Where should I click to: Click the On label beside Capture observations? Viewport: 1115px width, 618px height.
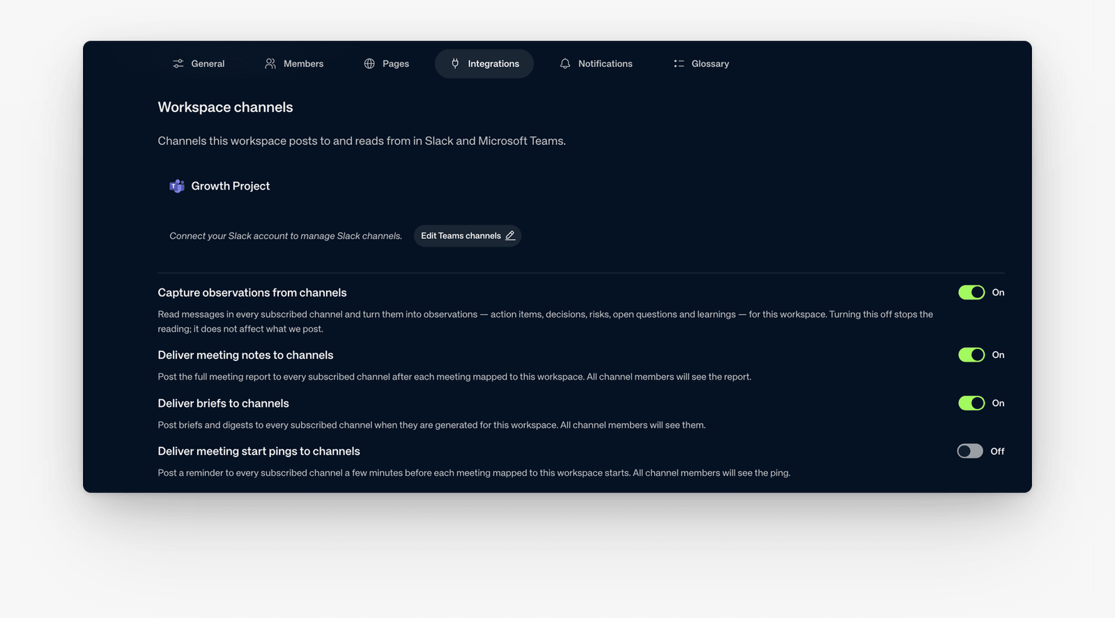point(998,293)
